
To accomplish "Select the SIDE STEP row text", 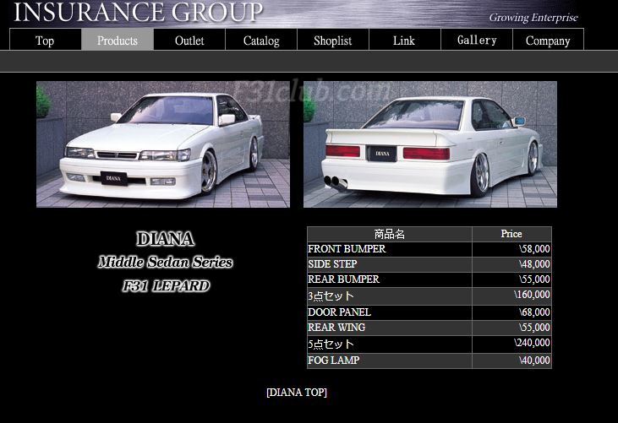I will point(332,264).
